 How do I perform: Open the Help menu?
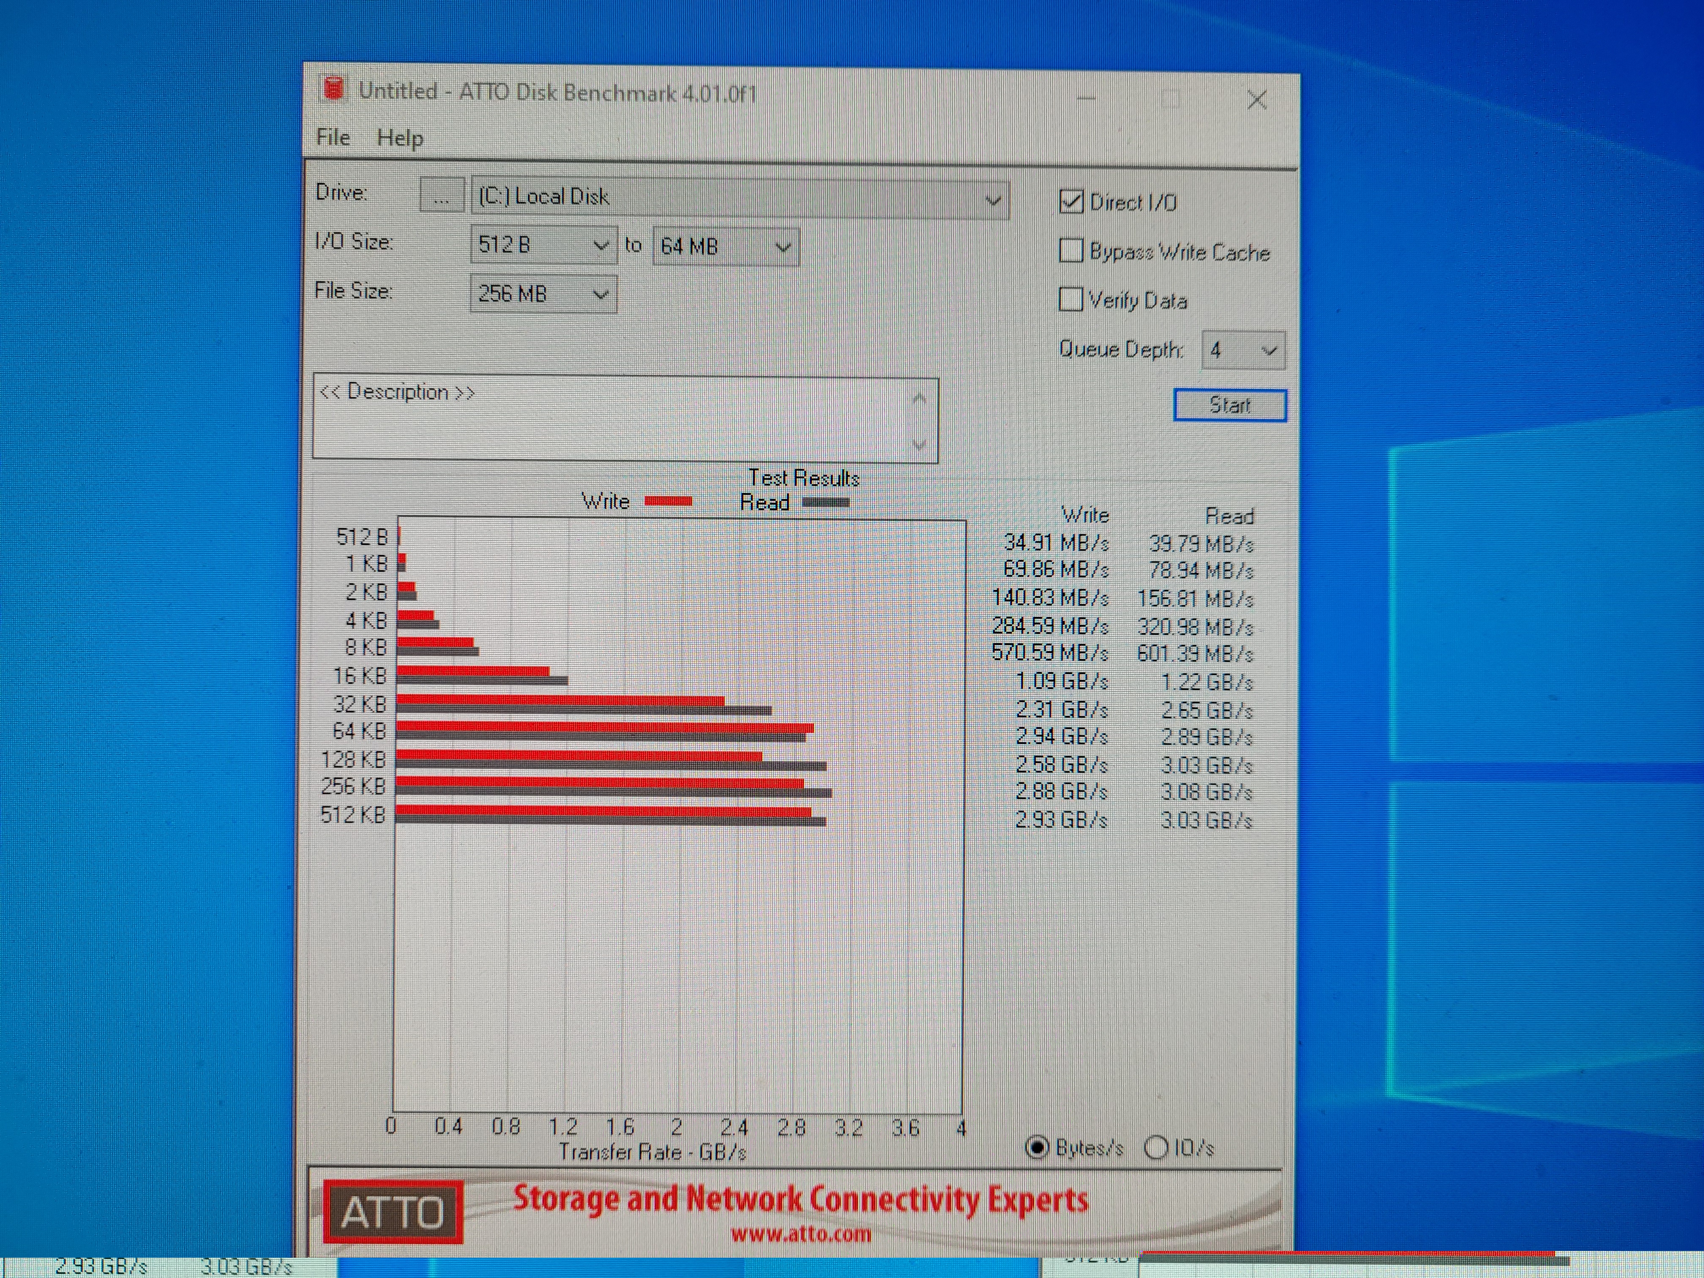coord(400,138)
